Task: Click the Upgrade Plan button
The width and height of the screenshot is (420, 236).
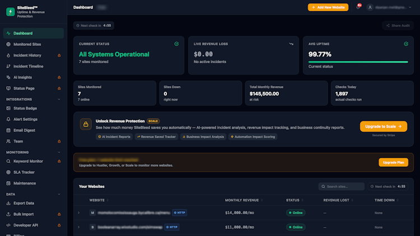Action: pos(393,162)
